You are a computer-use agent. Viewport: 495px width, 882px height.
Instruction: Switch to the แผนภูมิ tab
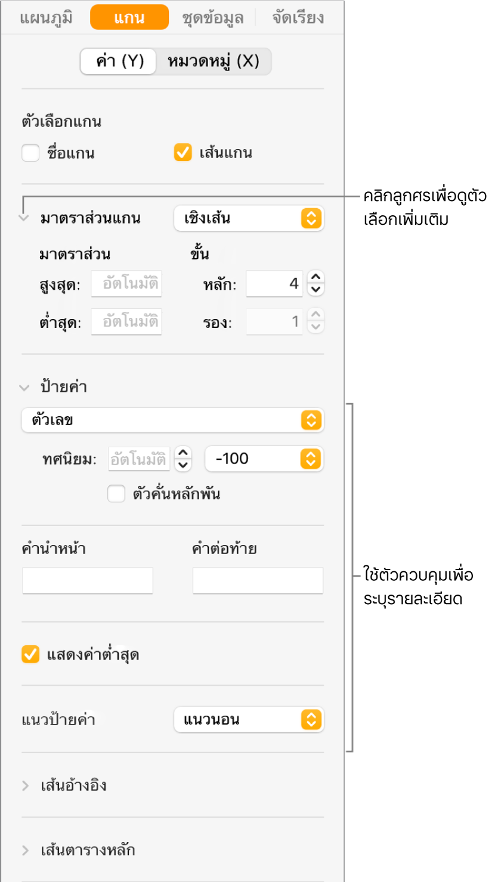pos(47,18)
